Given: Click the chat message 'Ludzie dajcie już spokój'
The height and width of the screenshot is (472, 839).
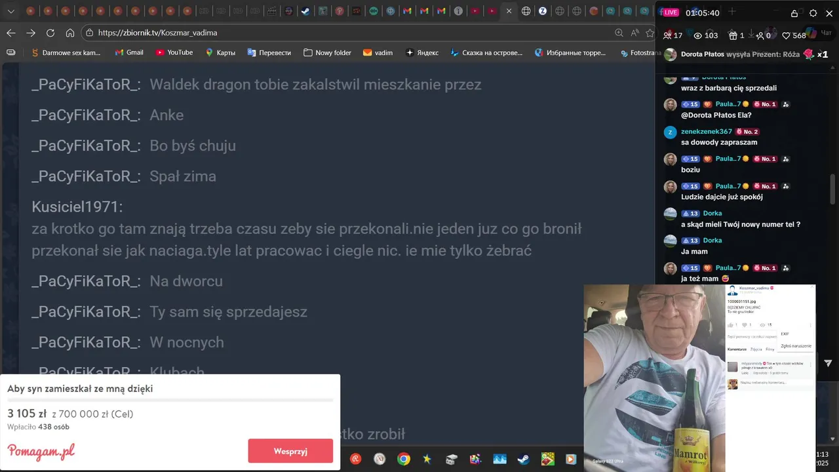Looking at the screenshot, I should pos(722,197).
